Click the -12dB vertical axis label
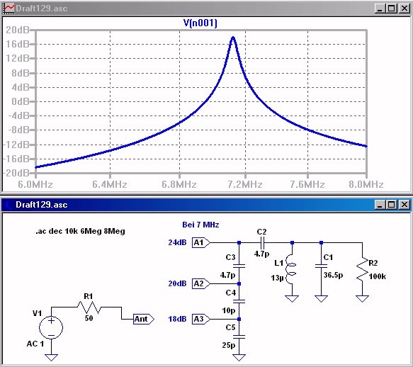 (16, 145)
